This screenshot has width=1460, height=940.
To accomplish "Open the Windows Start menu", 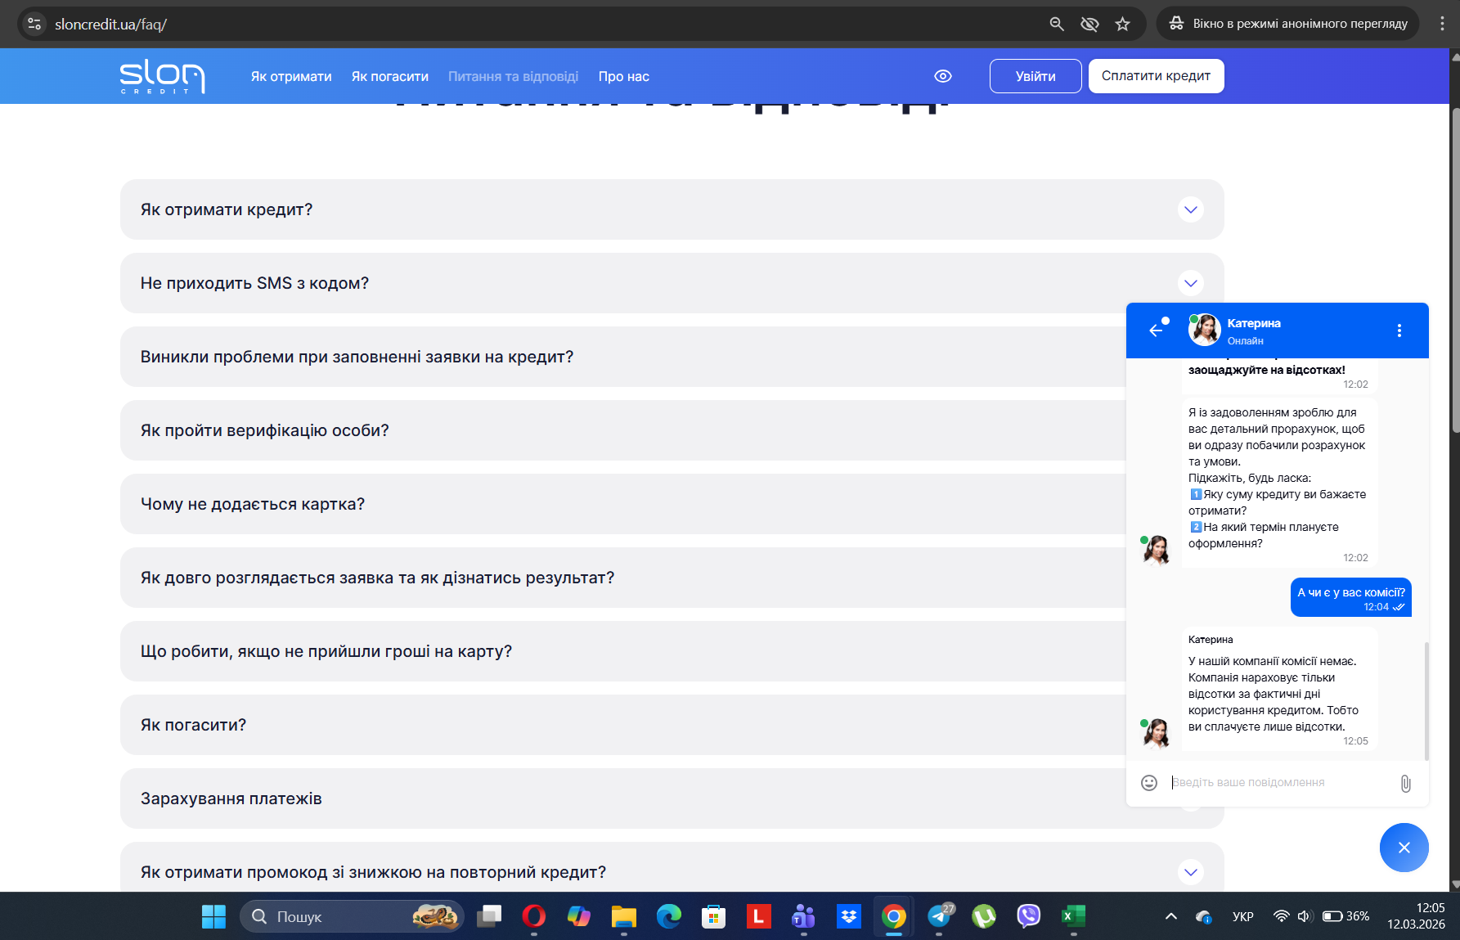I will (x=213, y=916).
